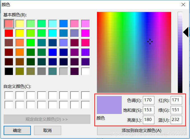Select the magenta basic color swatch
Image resolution: width=190 pixels, height=139 pixels.
coord(85,33)
